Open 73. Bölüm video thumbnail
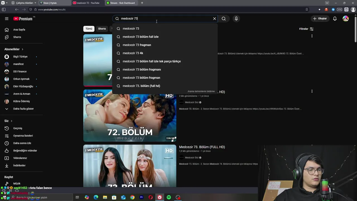Viewport: 357px width, 201px height. (x=130, y=166)
